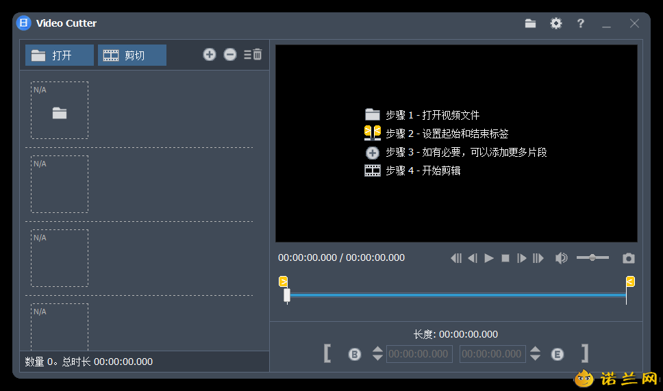The height and width of the screenshot is (391, 663).
Task: Click the start time input field
Action: click(419, 354)
